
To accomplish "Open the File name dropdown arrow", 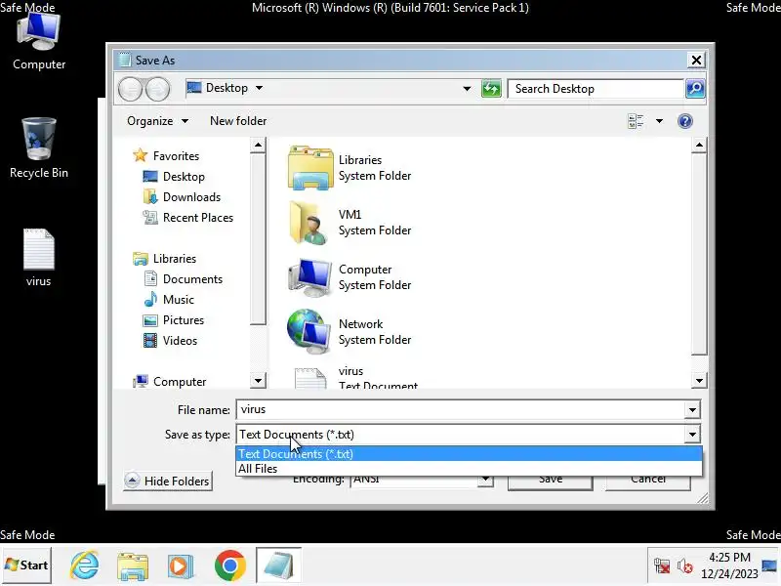I will coord(692,410).
